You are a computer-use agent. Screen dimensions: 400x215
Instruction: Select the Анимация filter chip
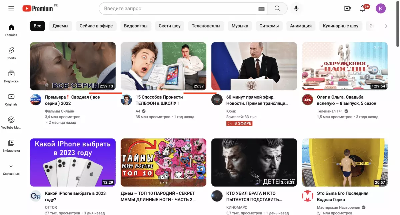point(301,26)
